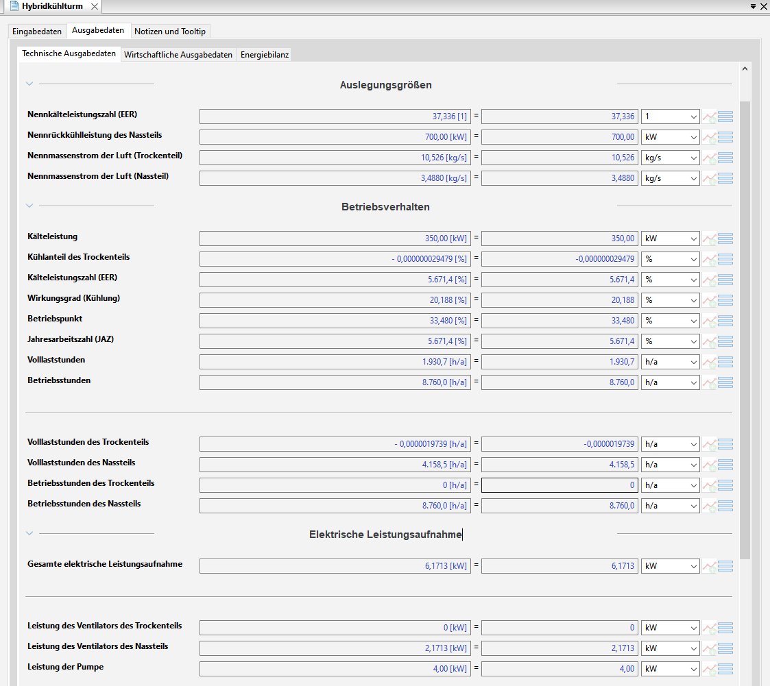The height and width of the screenshot is (686, 770).
Task: Open kg/s unit dropdown for Nennmassenstrom (Trockenteil)
Action: click(x=671, y=158)
